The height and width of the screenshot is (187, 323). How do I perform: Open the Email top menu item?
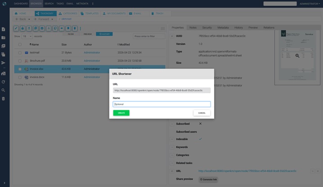tap(70, 4)
